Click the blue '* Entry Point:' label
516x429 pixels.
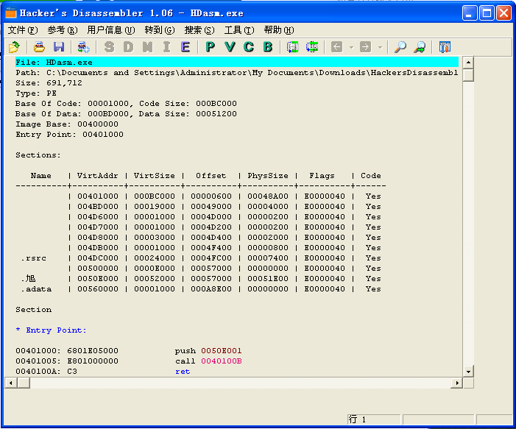point(51,330)
